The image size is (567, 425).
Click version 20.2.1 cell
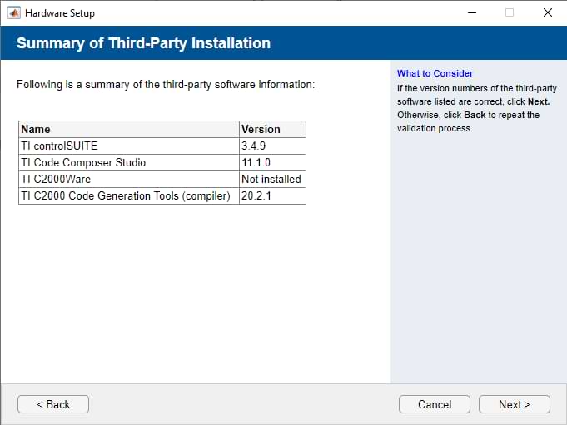point(272,195)
